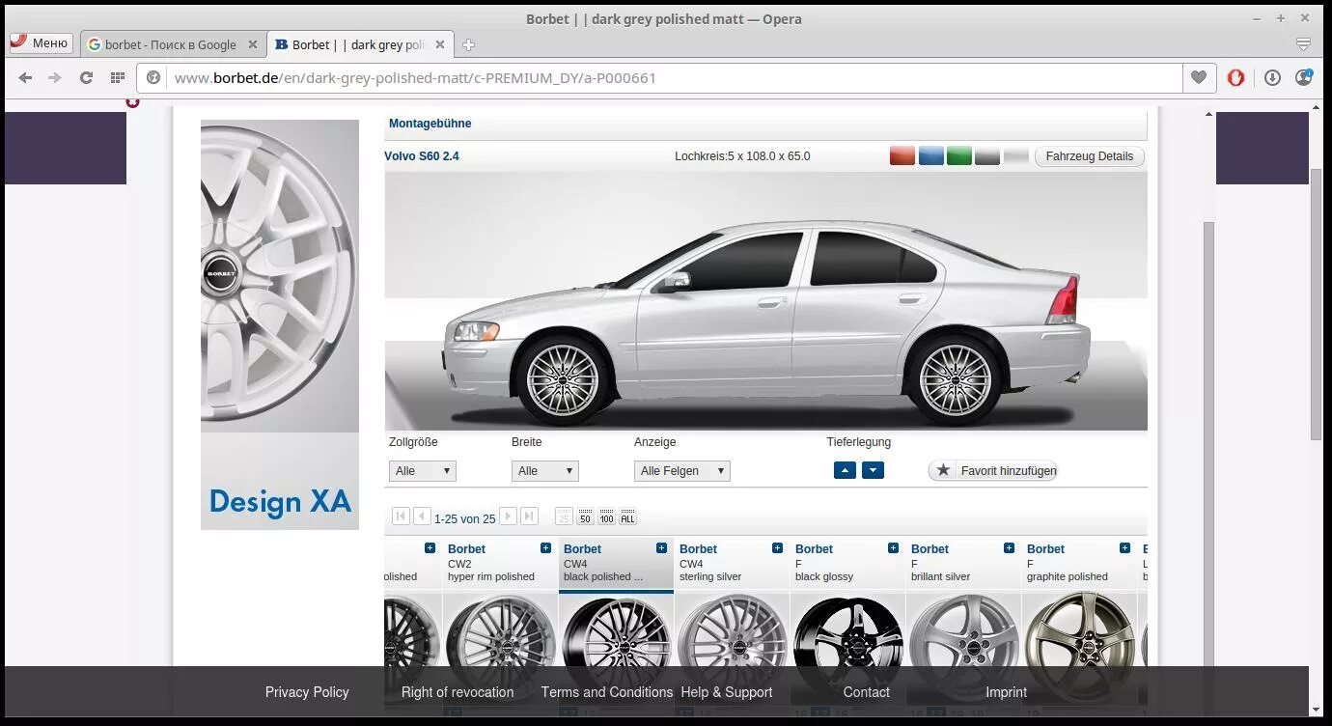Open the Anzeige Alle Felgen dropdown
The width and height of the screenshot is (1332, 726).
[682, 471]
